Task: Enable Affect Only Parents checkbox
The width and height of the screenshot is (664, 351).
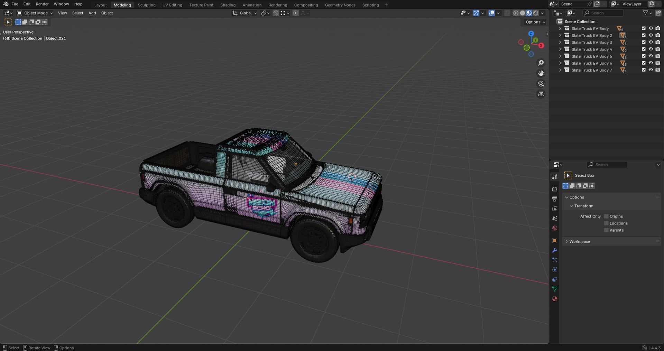Action: pos(606,230)
